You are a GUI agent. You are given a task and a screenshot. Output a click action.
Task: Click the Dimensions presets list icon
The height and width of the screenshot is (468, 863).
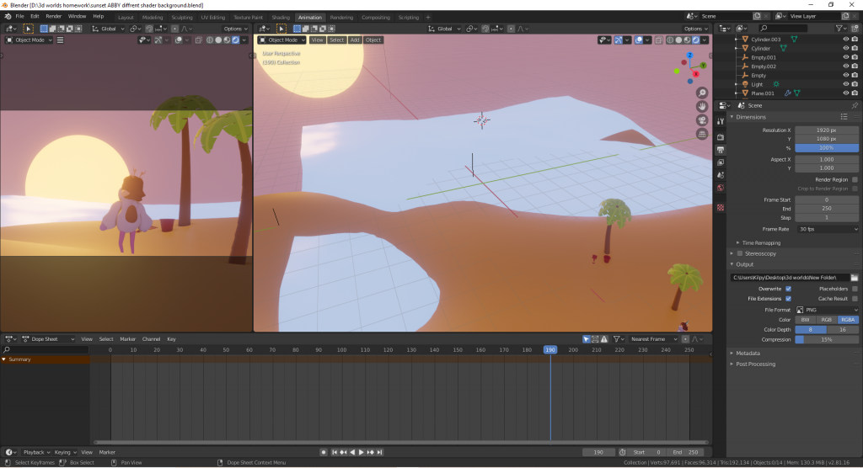tap(844, 117)
